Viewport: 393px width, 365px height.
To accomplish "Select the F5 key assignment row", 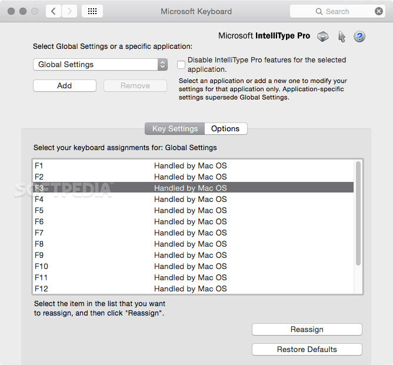I will [x=193, y=211].
